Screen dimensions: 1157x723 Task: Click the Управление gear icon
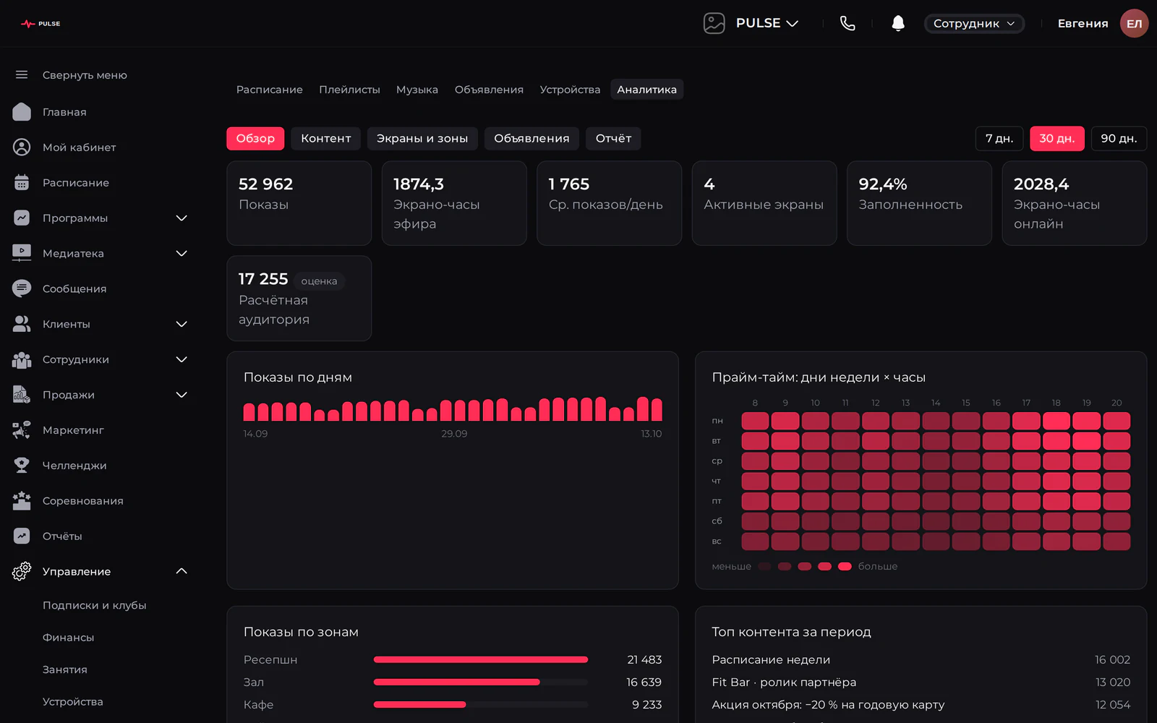22,571
